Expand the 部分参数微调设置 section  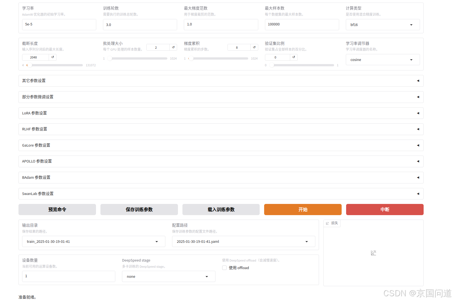tap(221, 97)
